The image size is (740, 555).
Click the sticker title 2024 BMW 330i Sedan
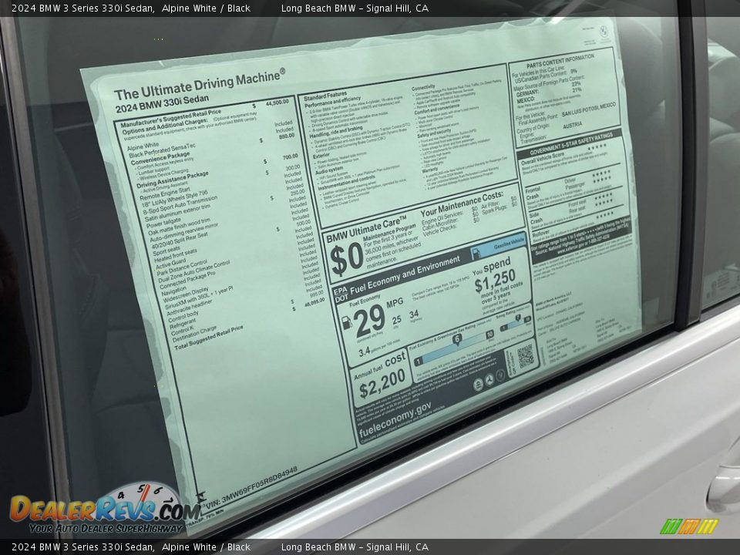(162, 105)
